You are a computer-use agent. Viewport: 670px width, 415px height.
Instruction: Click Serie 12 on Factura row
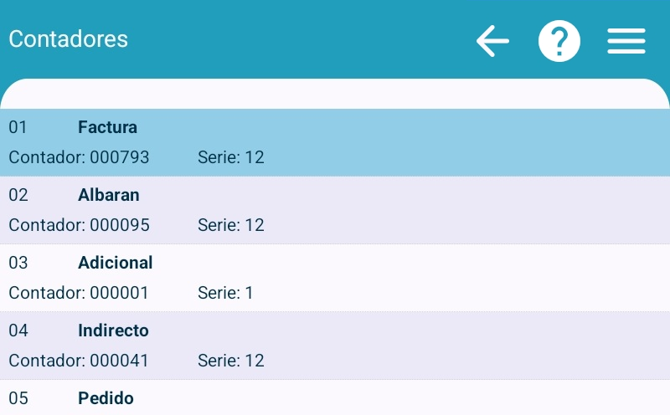pos(231,157)
